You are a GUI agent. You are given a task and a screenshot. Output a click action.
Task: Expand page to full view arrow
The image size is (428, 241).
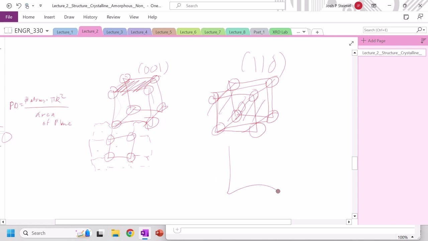click(x=351, y=44)
